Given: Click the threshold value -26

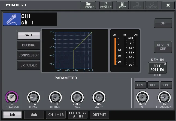Looking at the screenshot, I should (12, 104).
